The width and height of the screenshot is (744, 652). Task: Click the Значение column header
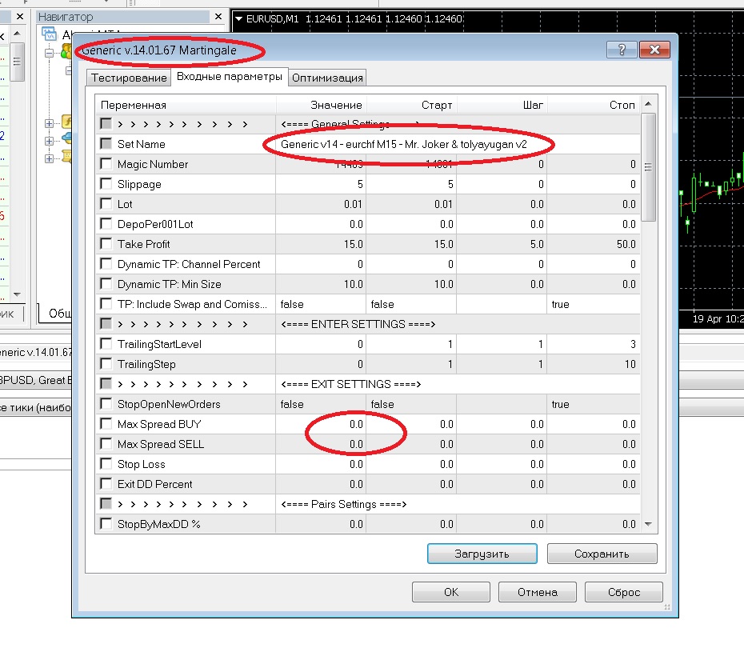click(321, 105)
